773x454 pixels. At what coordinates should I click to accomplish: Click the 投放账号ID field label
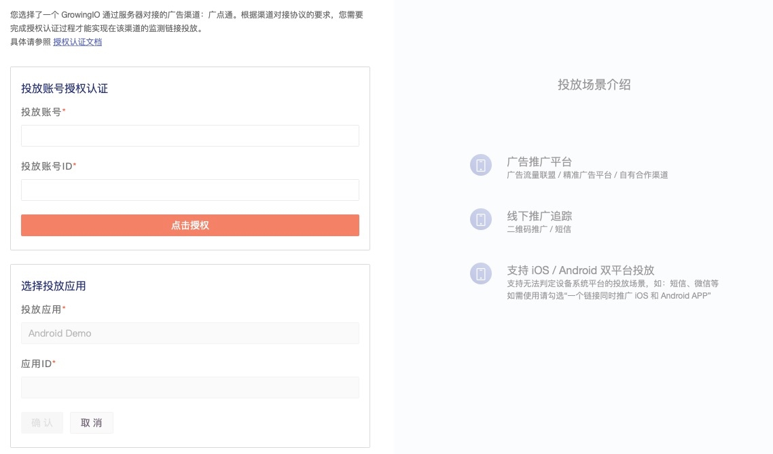[x=47, y=166]
